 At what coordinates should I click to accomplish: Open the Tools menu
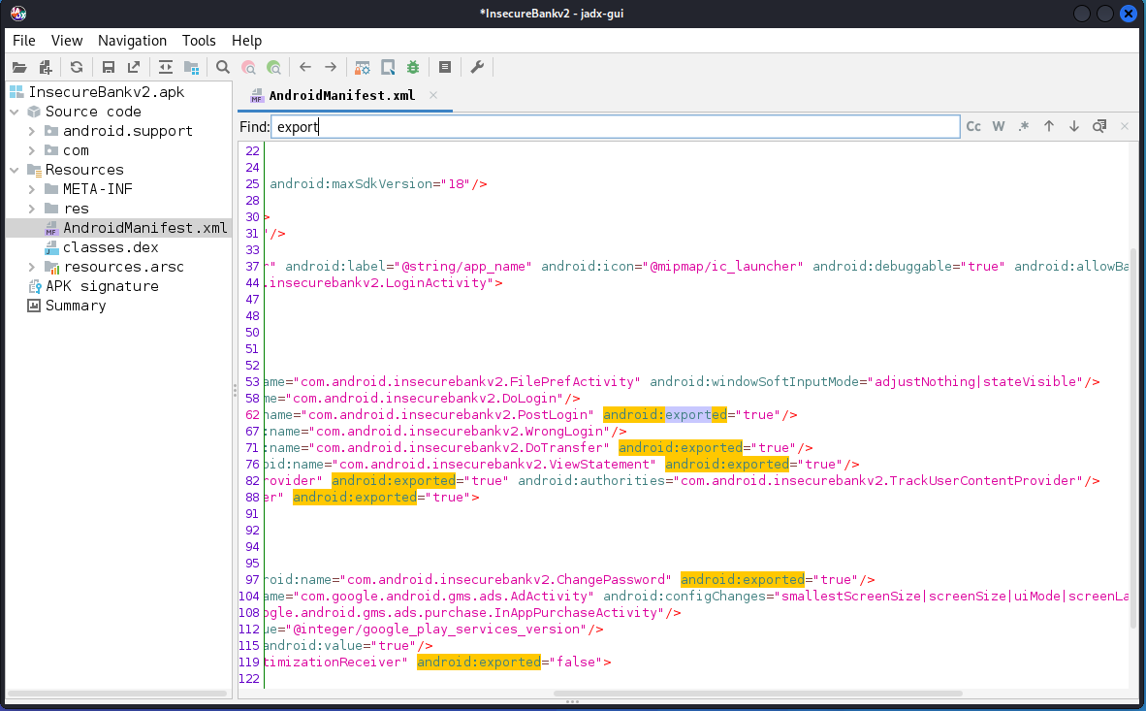point(199,41)
